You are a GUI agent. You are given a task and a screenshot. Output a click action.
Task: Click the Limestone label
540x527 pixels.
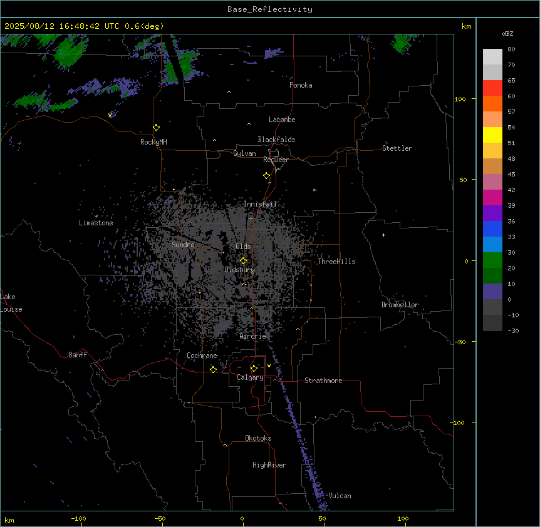click(x=96, y=223)
